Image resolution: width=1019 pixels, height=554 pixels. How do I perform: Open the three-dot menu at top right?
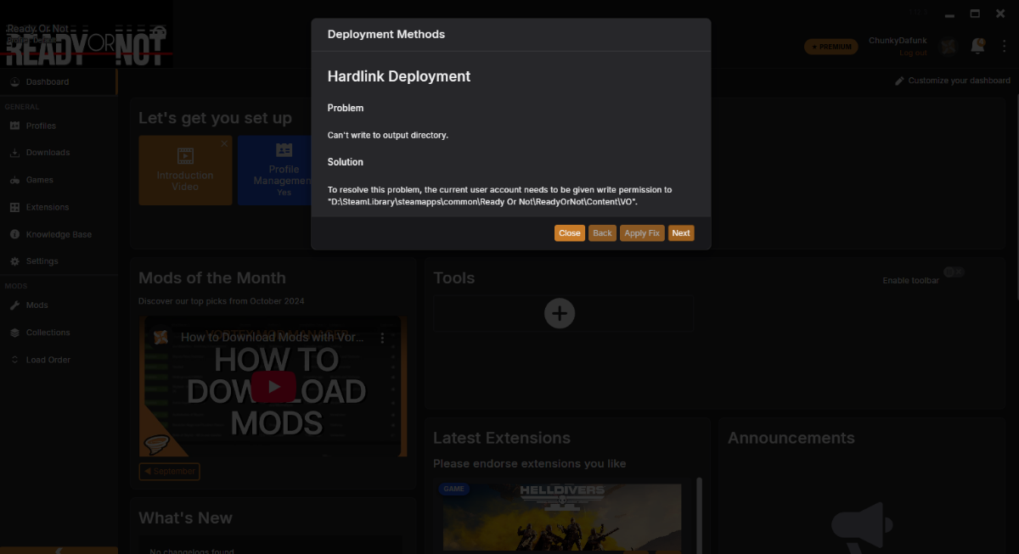1005,46
